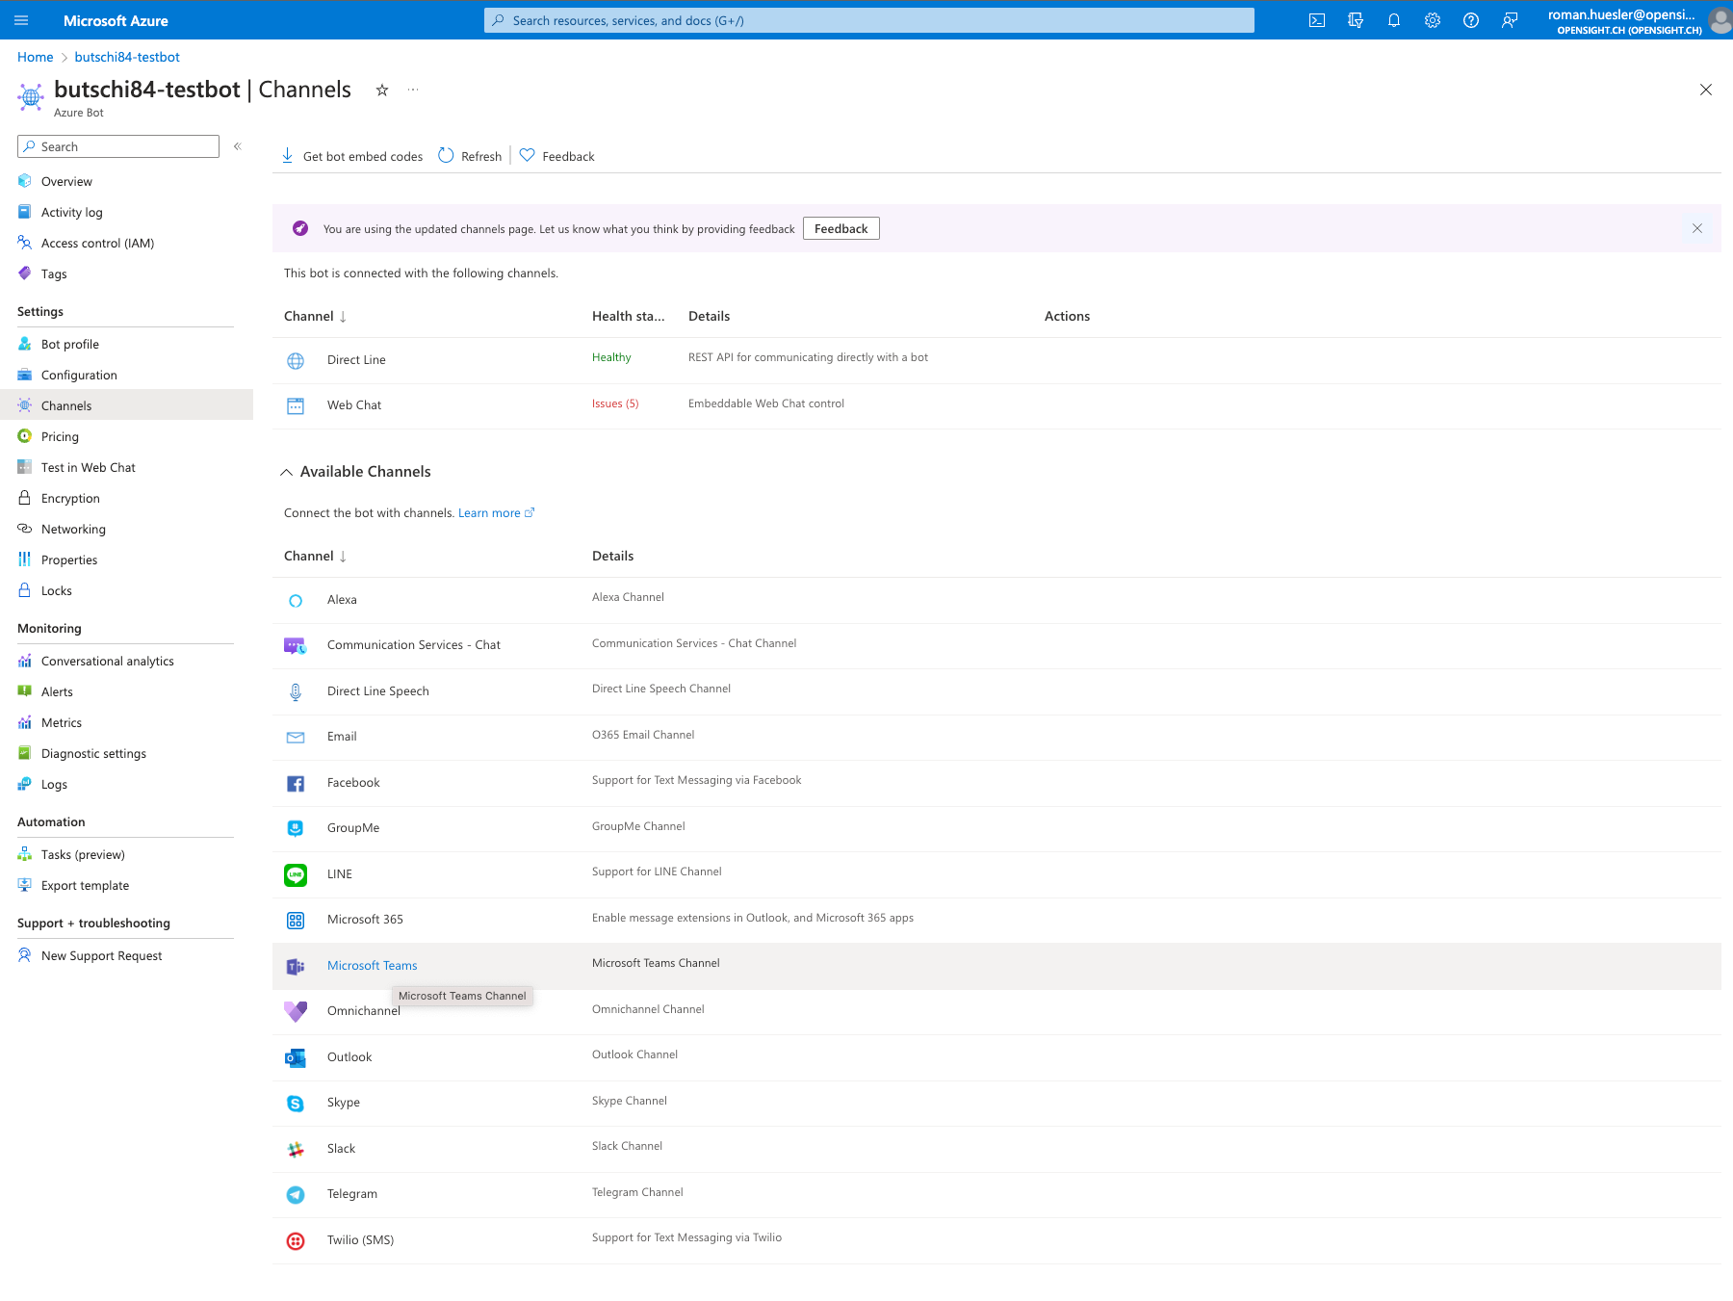Screen dimensions: 1733x1301
Task: Open the butschi84-testbot breadcrumb
Action: coord(127,57)
